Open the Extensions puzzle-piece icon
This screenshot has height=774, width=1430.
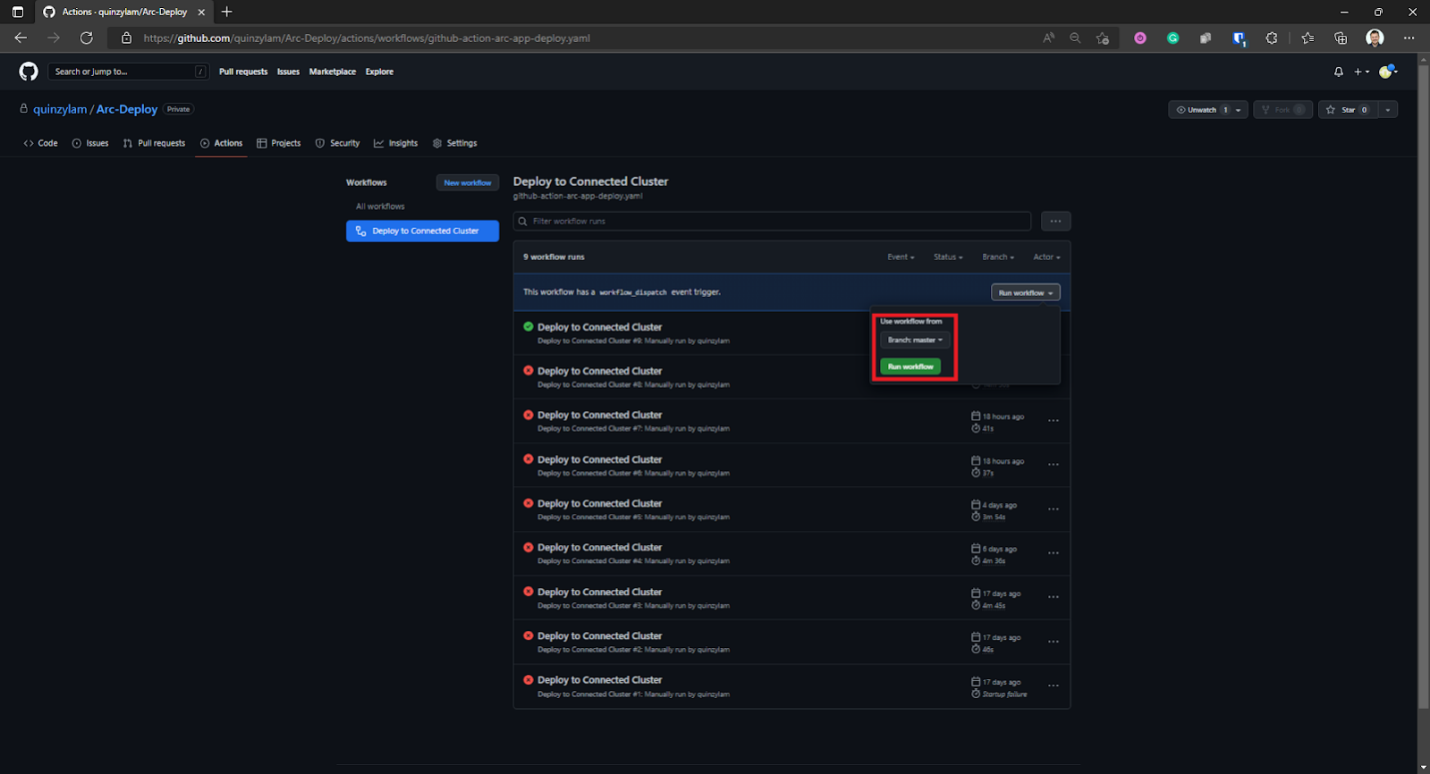point(1272,38)
